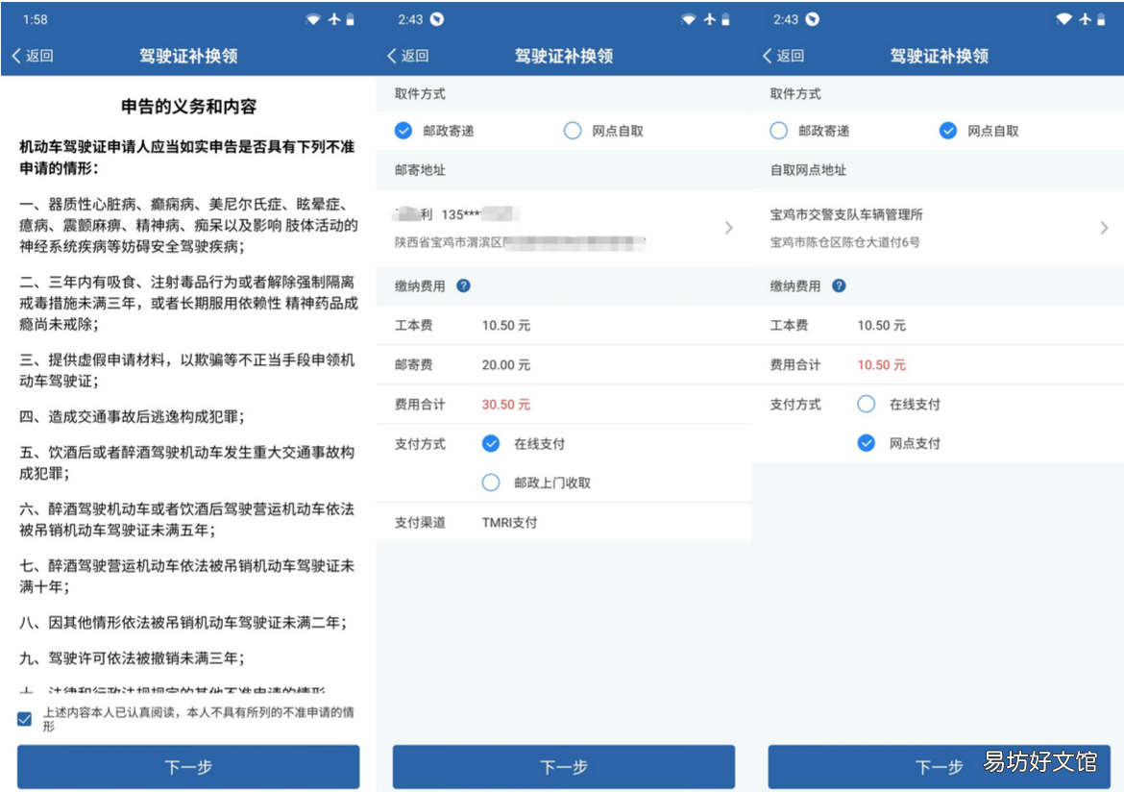The height and width of the screenshot is (792, 1124).
Task: Select 邮政寄递 on the screen with 邮寄地址
Action: point(403,131)
